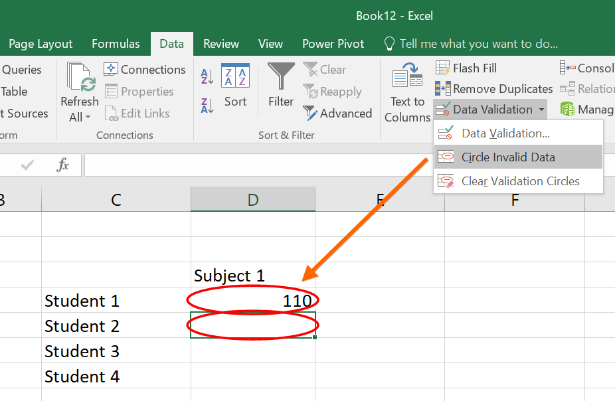
Task: Click the Sort Z to A icon
Action: pyautogui.click(x=207, y=105)
